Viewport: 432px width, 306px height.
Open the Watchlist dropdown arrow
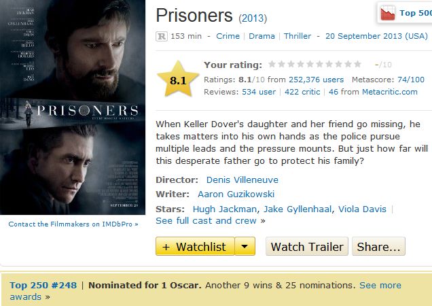click(x=245, y=246)
